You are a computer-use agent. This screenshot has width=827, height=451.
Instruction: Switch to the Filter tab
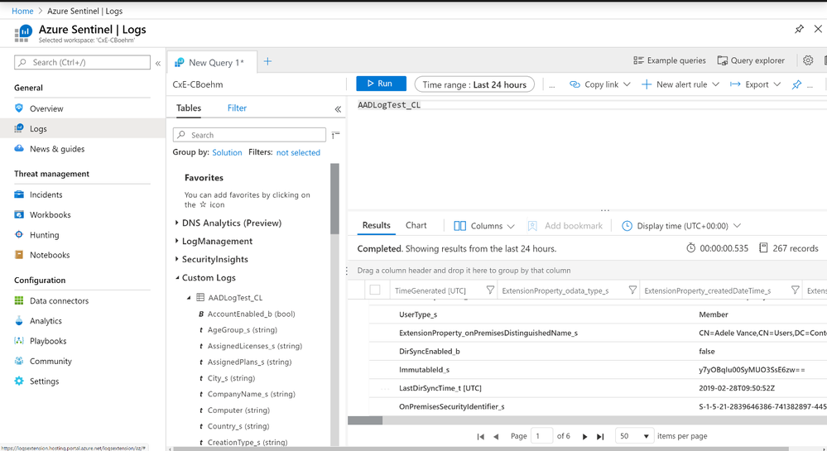click(x=237, y=108)
